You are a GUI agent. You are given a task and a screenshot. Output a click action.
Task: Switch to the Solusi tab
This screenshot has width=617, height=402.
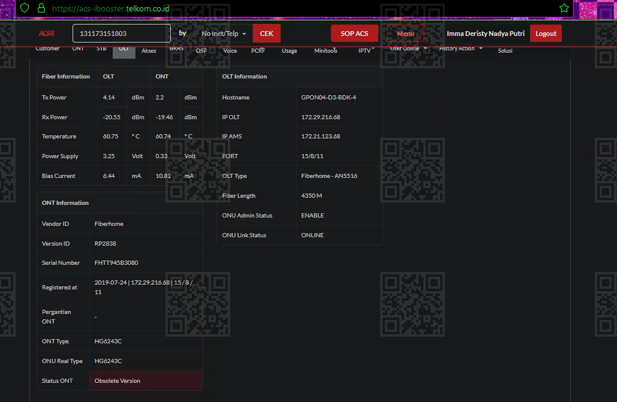(505, 51)
